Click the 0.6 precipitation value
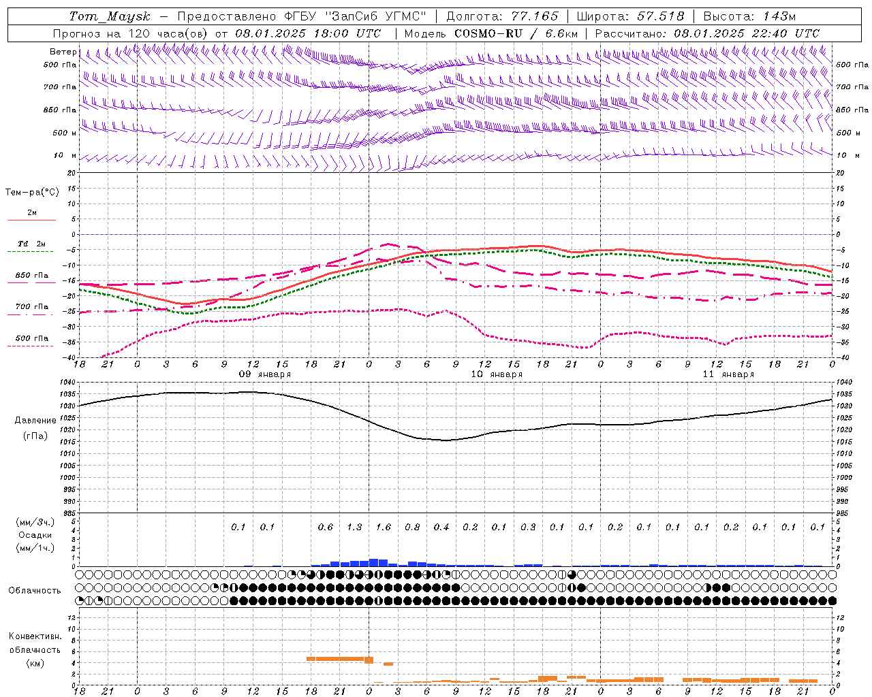872x697 pixels. click(326, 527)
